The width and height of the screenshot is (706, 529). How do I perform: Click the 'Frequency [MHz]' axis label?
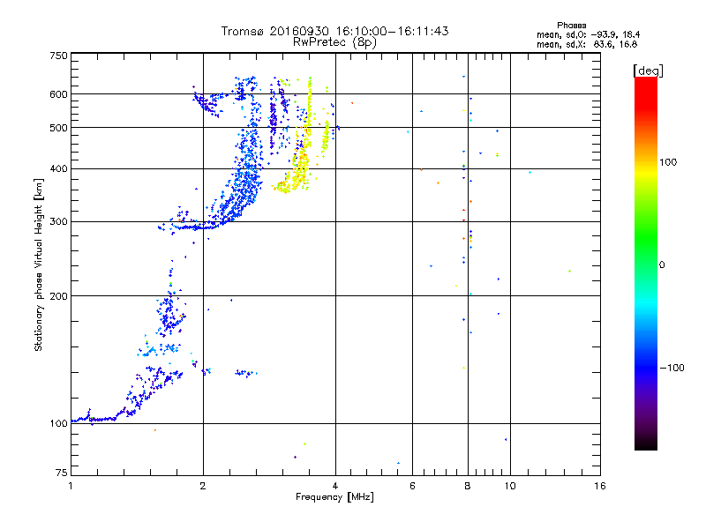pos(334,497)
